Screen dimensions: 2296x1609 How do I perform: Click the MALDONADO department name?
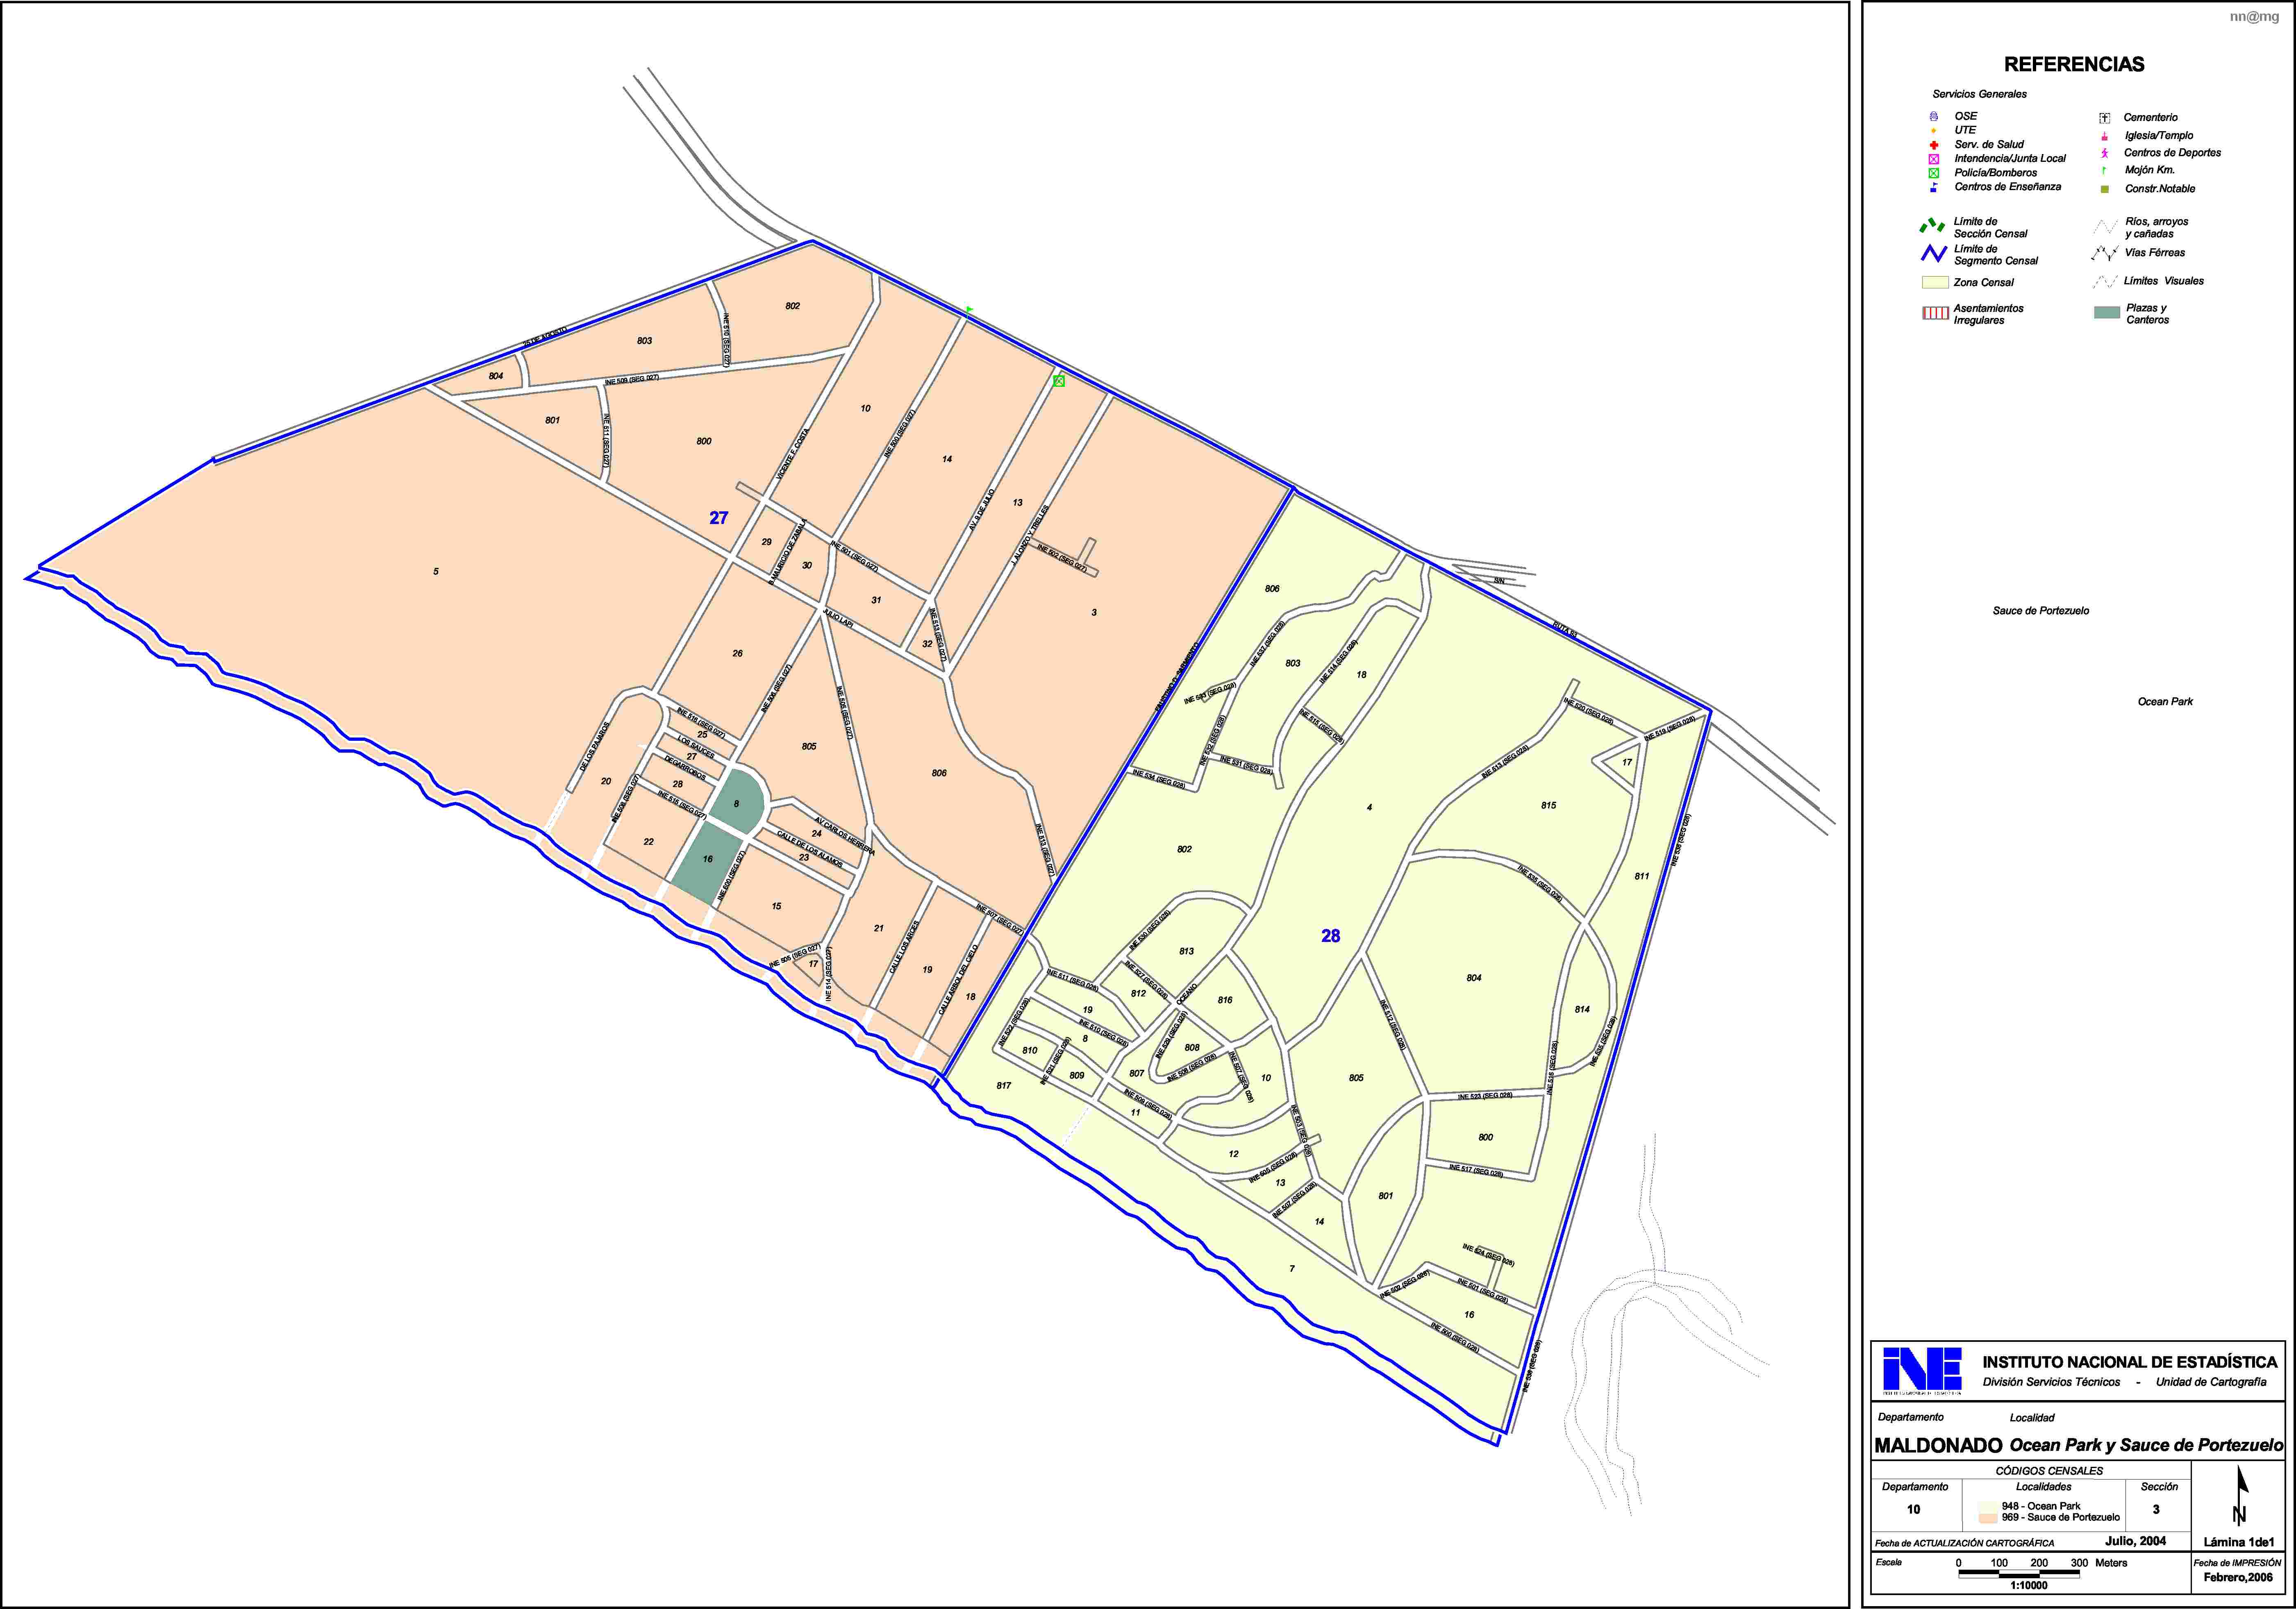click(1938, 1445)
